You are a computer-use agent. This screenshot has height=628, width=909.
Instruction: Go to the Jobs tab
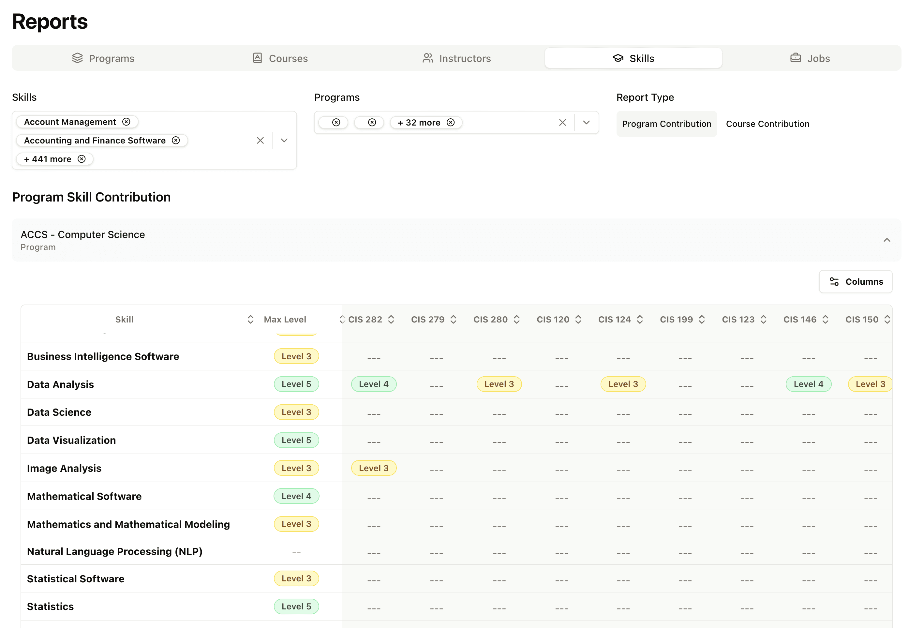tap(810, 58)
